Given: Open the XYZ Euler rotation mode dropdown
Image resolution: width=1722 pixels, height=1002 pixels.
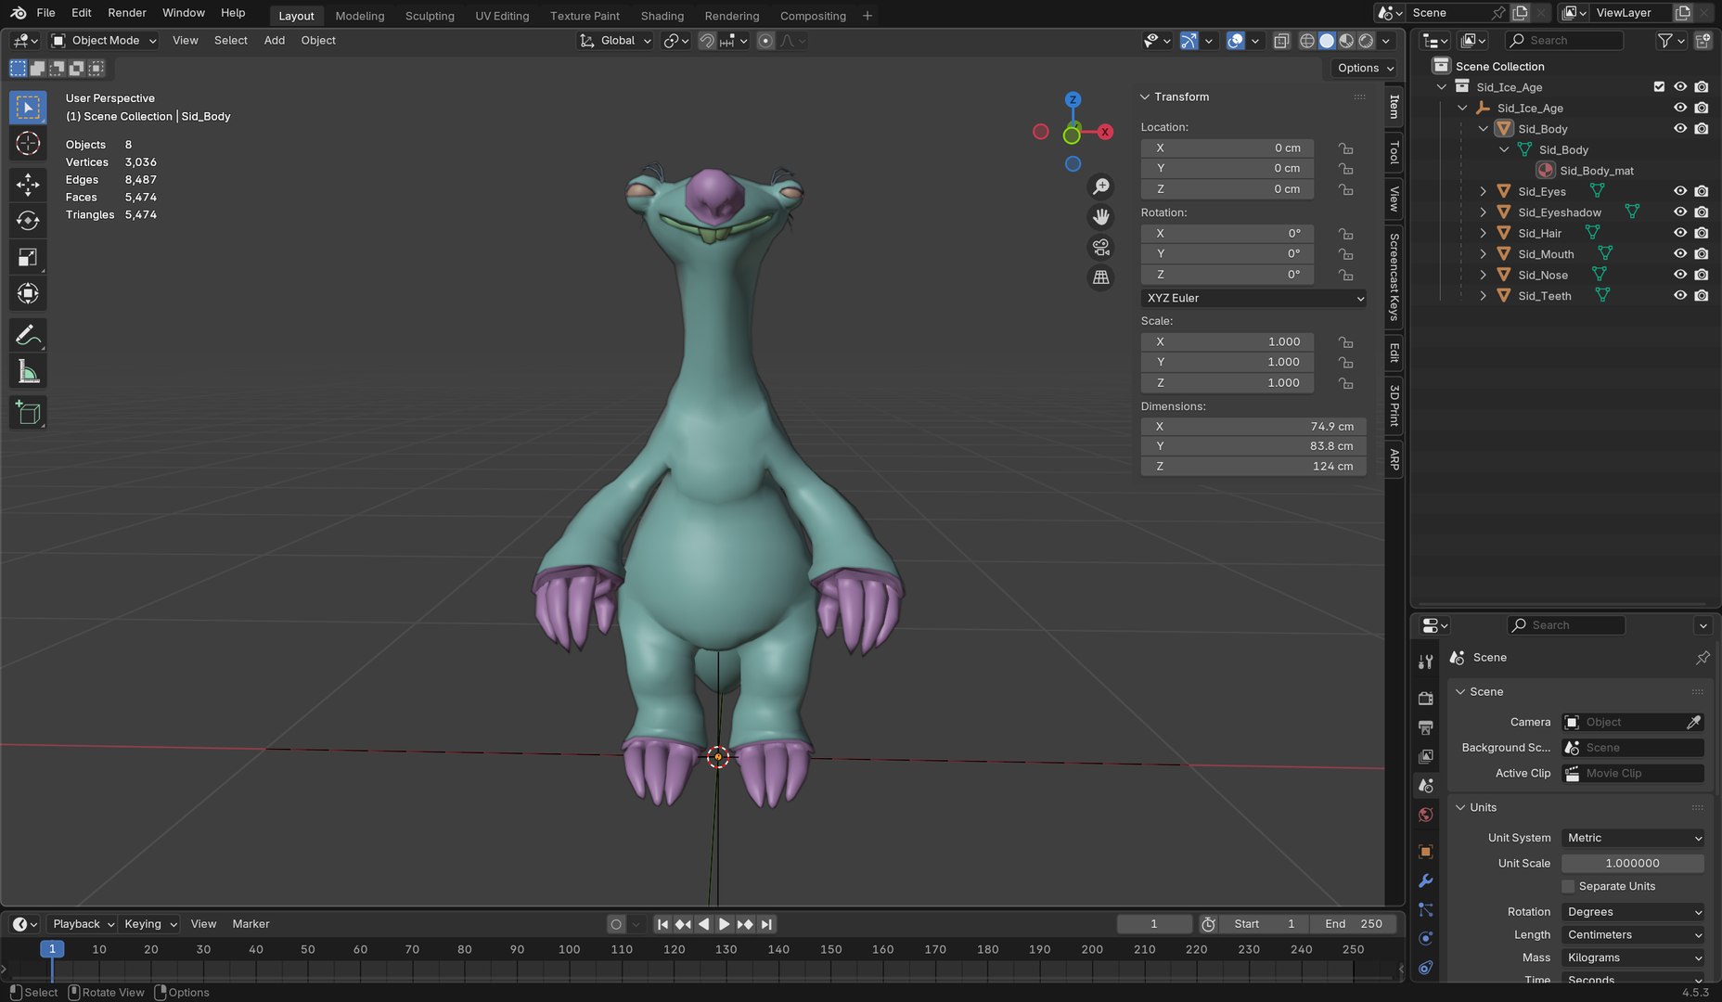Looking at the screenshot, I should coord(1253,299).
